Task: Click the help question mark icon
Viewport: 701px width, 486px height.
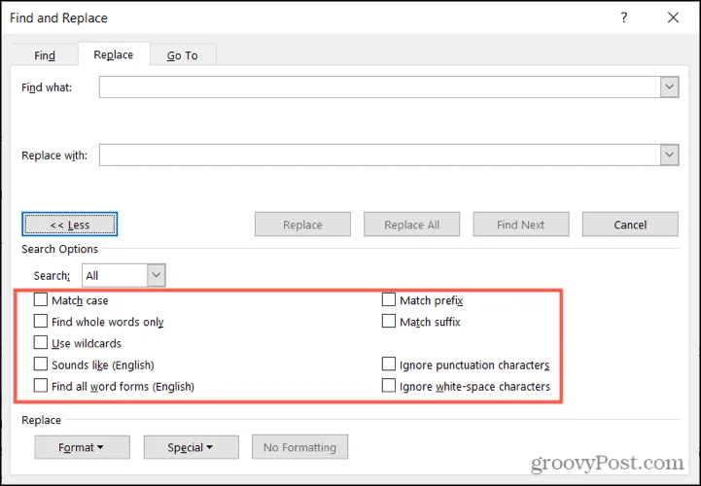Action: pos(624,17)
